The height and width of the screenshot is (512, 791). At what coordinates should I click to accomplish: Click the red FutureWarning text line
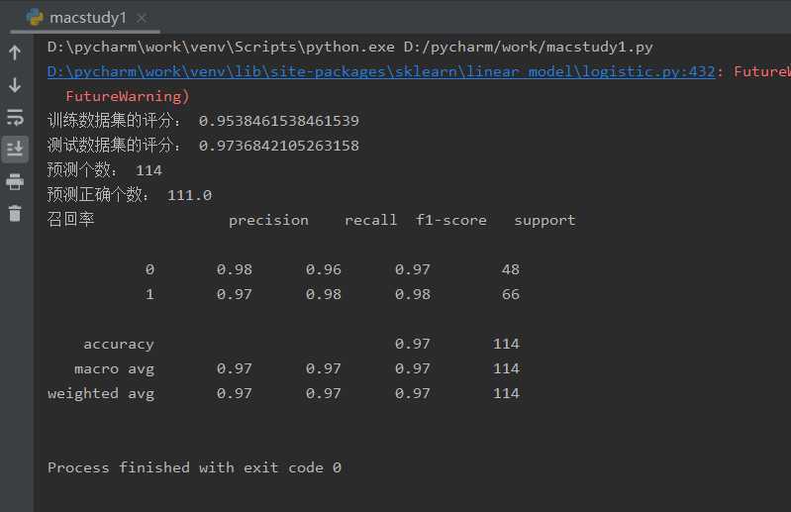(x=128, y=96)
